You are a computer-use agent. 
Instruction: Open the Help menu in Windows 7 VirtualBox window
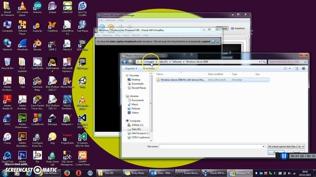point(146,35)
